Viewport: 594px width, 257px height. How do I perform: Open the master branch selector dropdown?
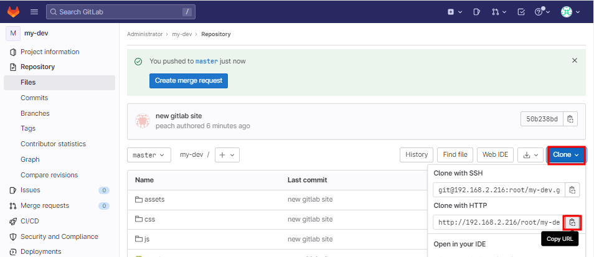click(149, 155)
